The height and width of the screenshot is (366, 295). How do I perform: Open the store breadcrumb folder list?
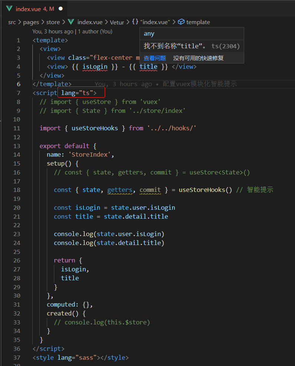[53, 22]
